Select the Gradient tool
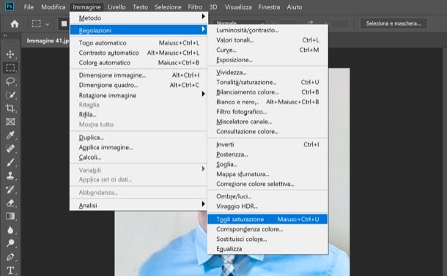Image resolution: width=447 pixels, height=276 pixels. [10, 216]
